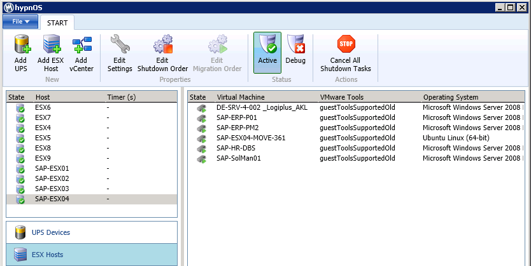Image resolution: width=531 pixels, height=266 pixels.
Task: Click state icon of host ESX6
Action: (20, 109)
